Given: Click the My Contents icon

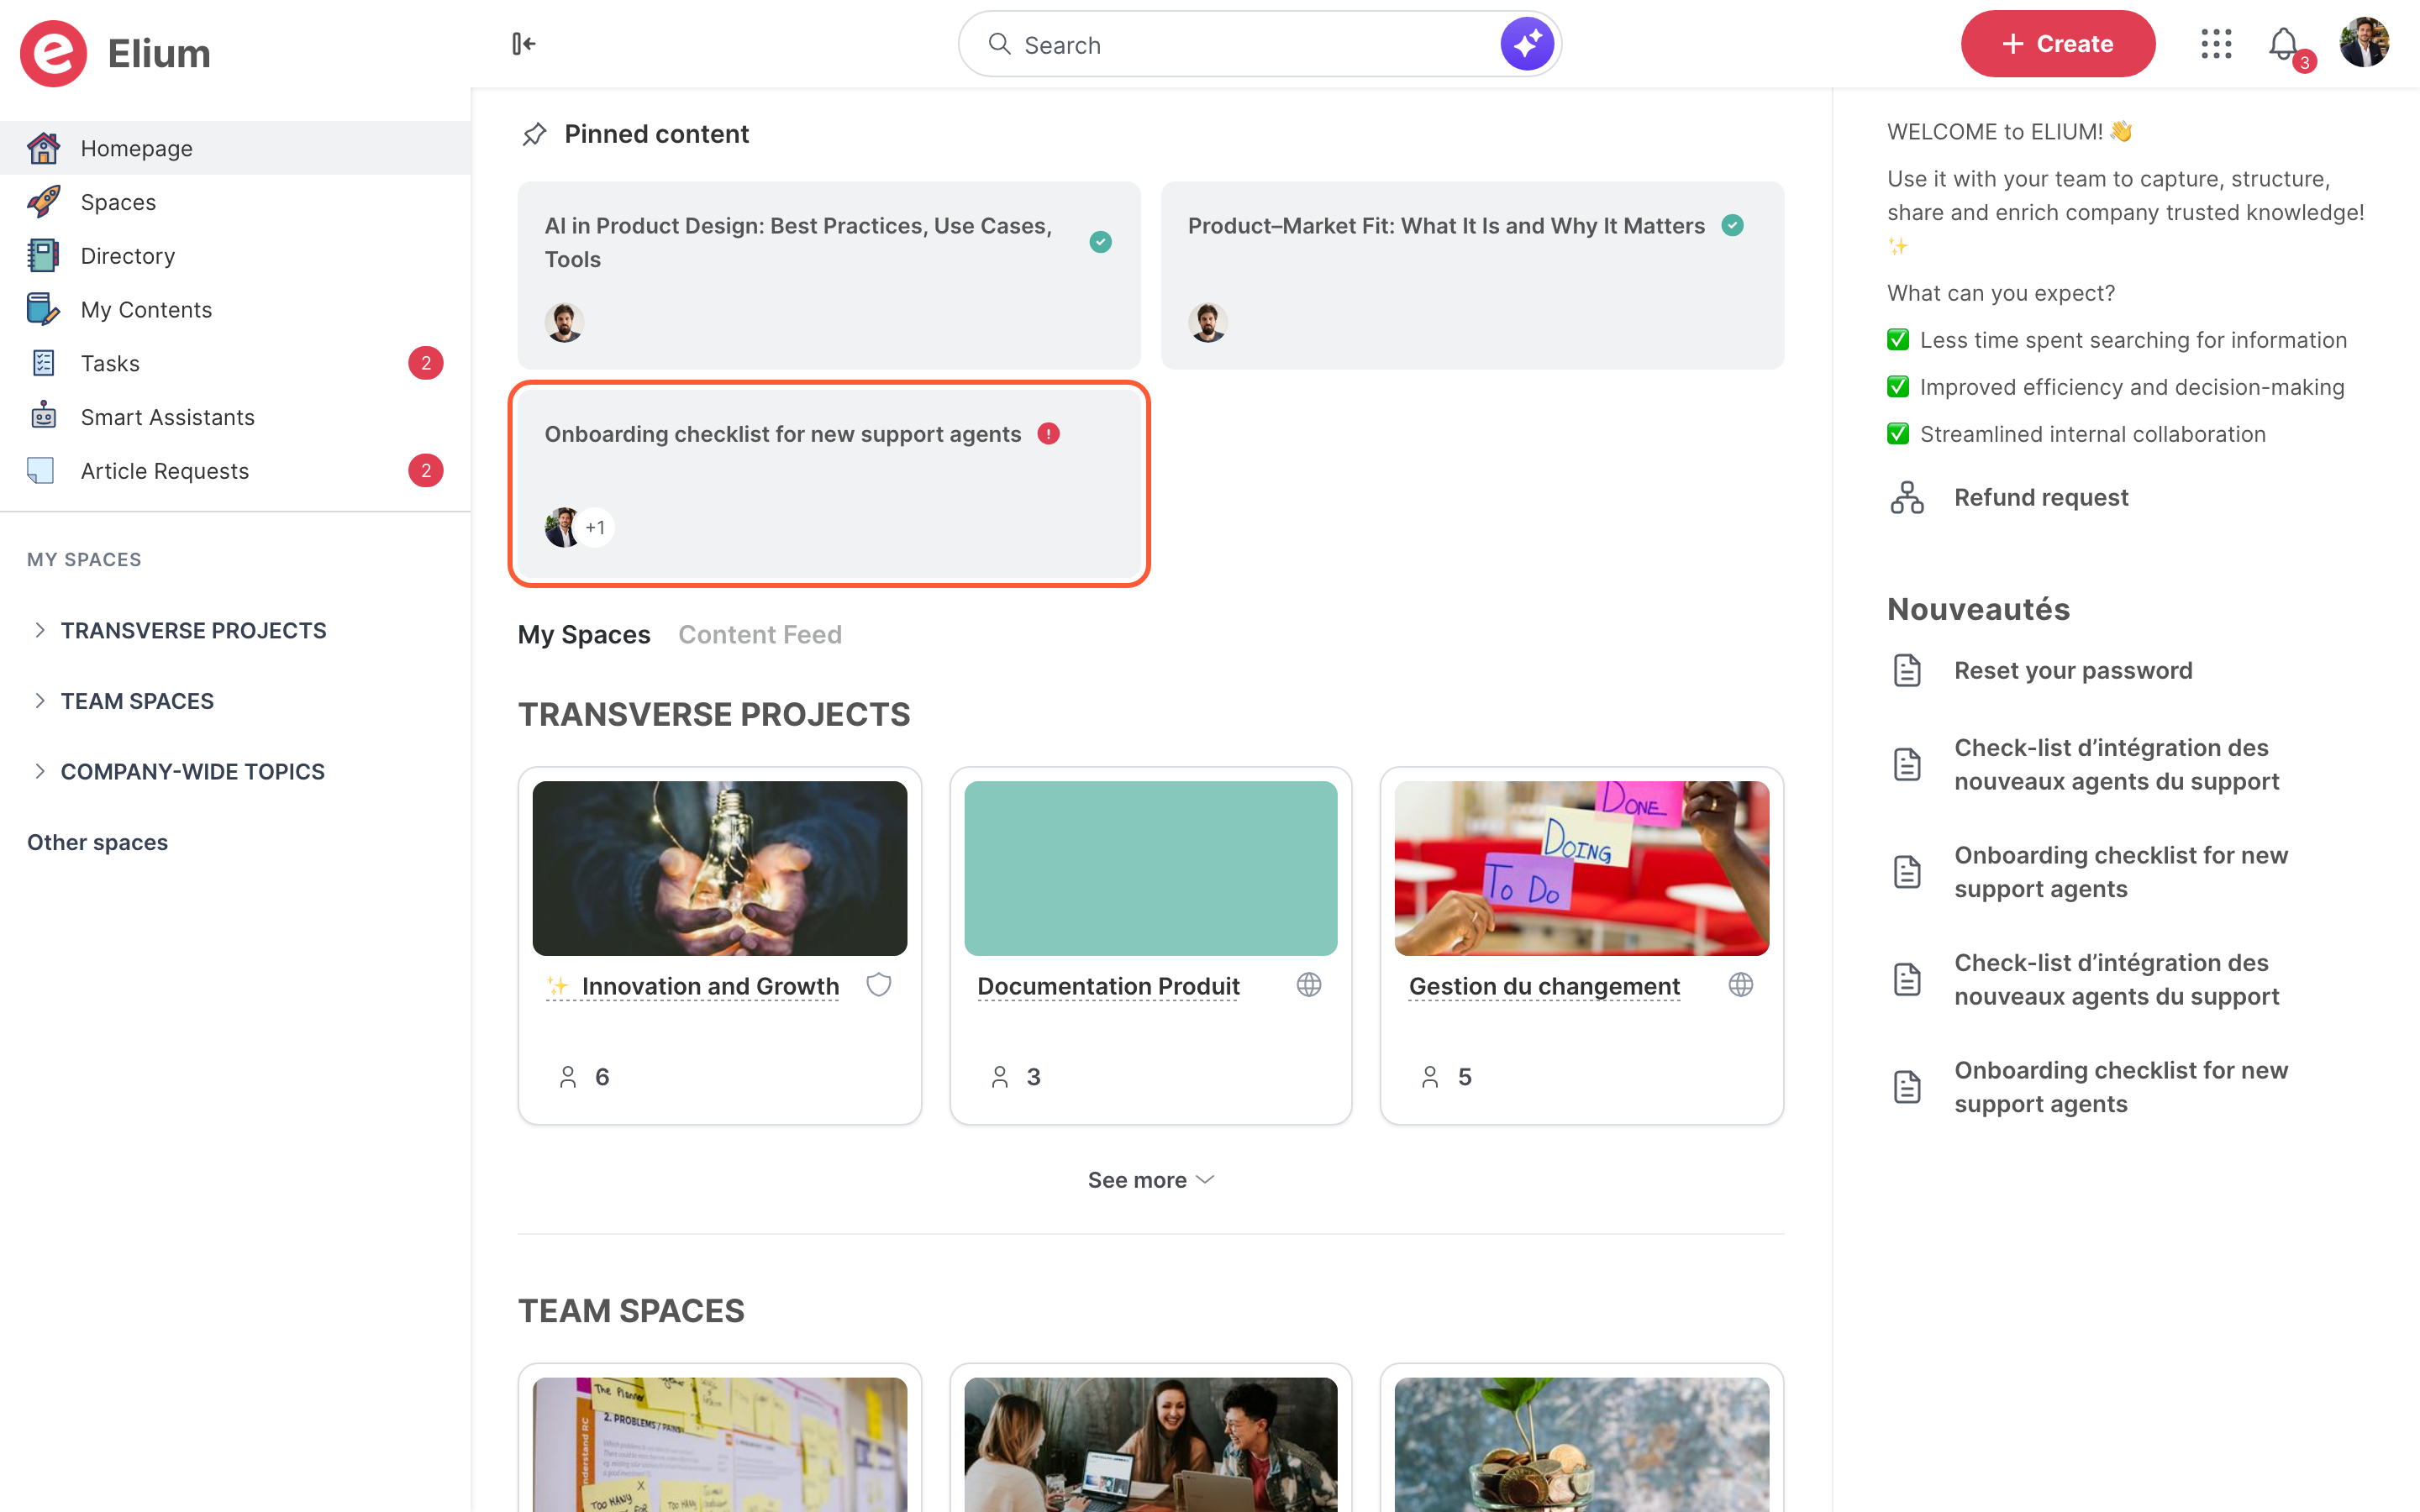Looking at the screenshot, I should coord(43,309).
